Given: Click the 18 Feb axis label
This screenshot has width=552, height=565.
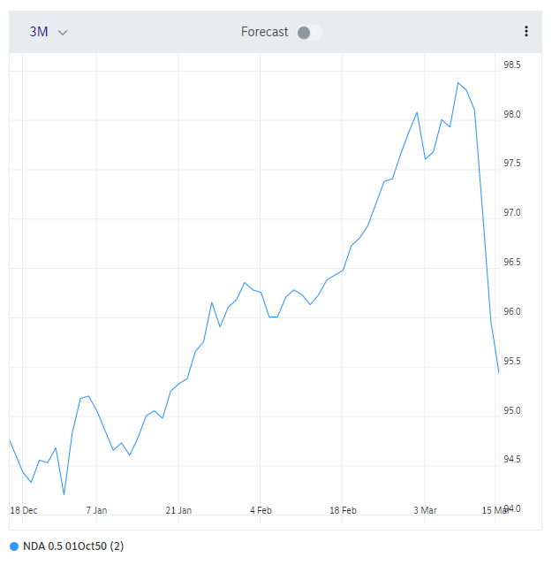Looking at the screenshot, I should (x=343, y=510).
